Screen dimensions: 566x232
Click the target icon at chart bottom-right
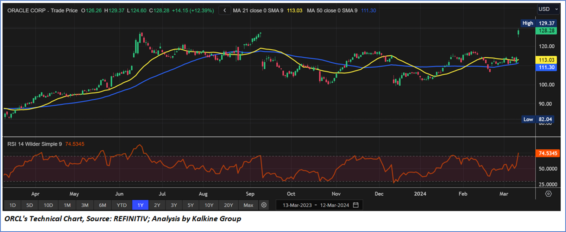pos(548,194)
